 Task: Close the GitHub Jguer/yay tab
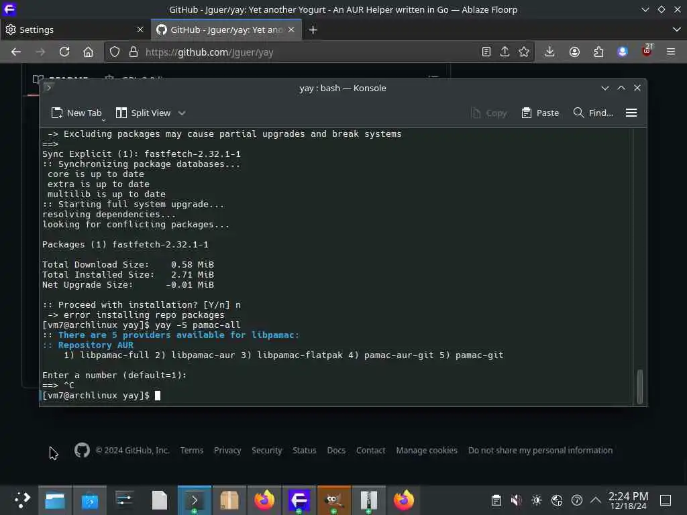point(291,30)
